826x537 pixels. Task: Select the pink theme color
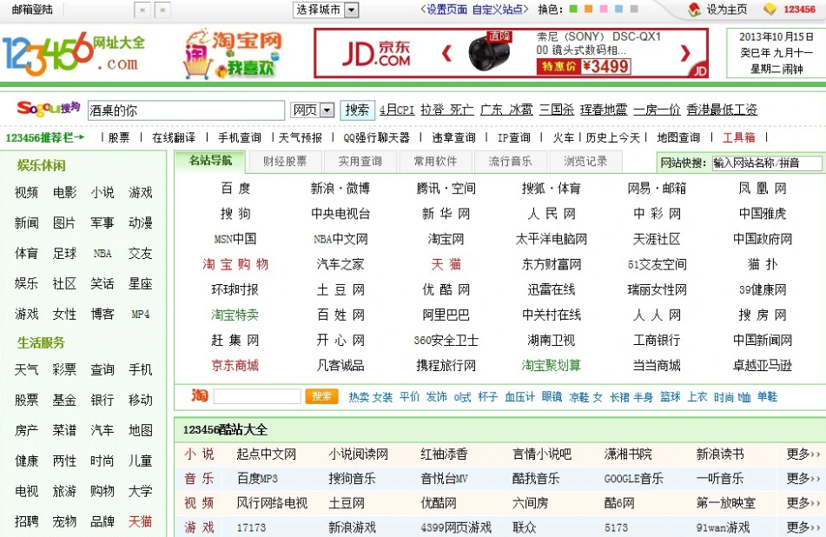point(604,9)
